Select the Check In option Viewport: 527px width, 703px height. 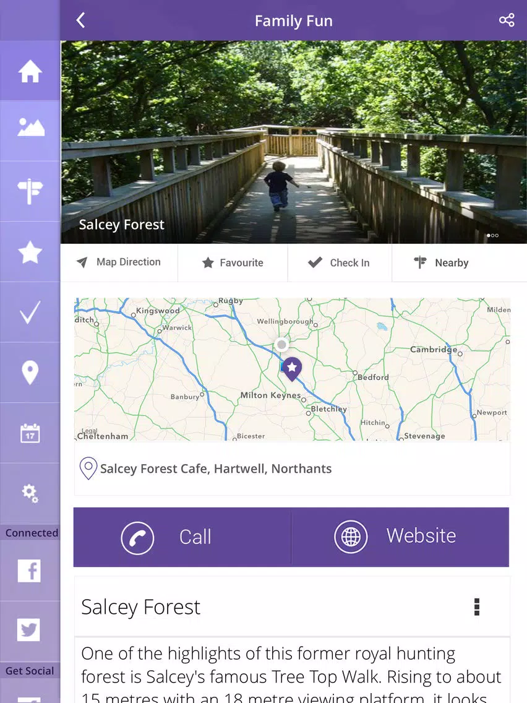click(339, 263)
